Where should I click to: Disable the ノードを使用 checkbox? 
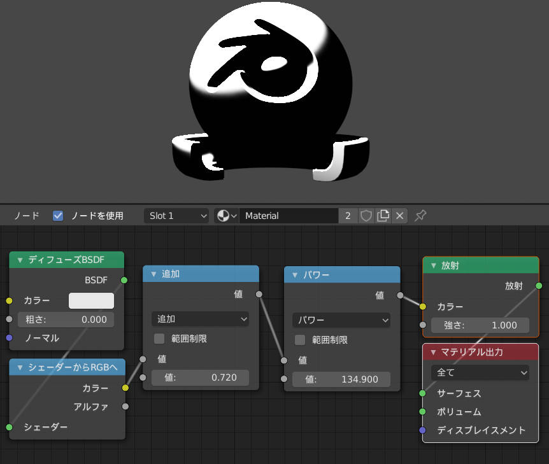tap(58, 216)
